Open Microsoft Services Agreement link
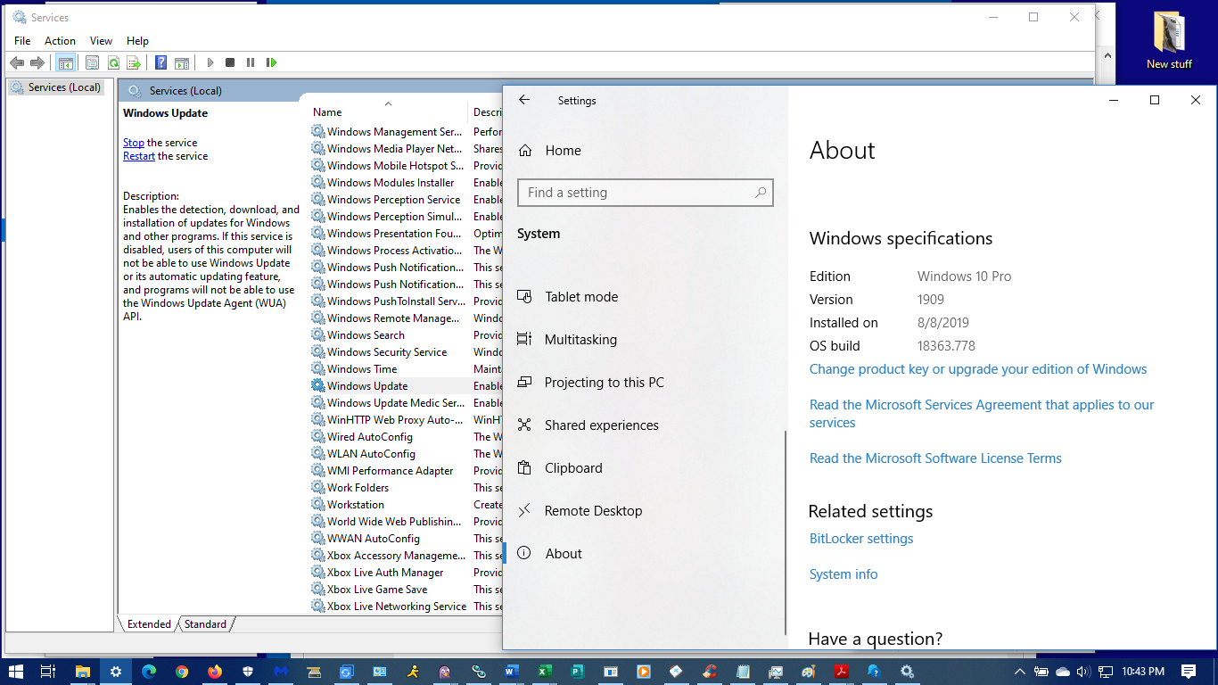This screenshot has width=1218, height=685. 982,414
